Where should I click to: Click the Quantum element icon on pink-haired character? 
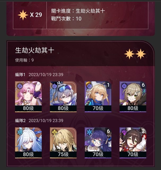point(20,86)
